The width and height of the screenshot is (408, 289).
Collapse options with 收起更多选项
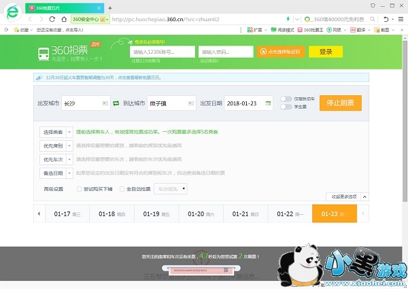[347, 197]
